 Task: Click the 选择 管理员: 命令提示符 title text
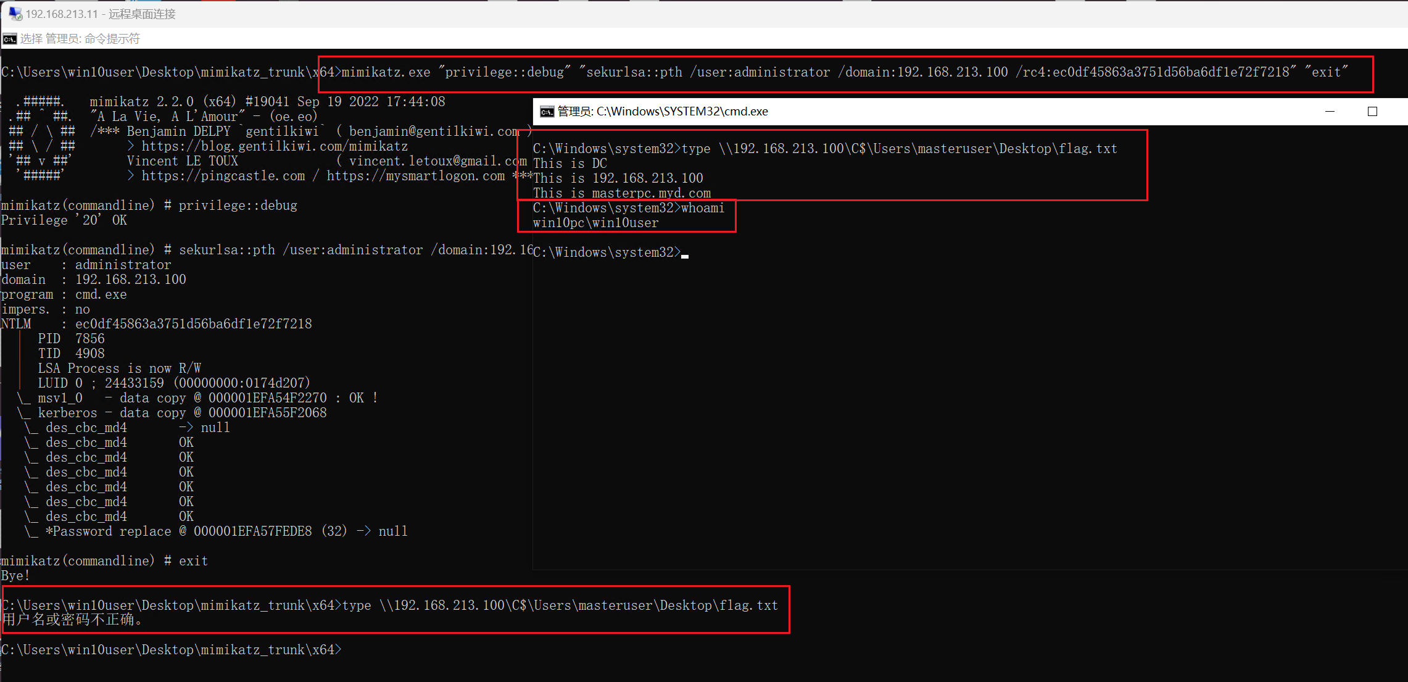(x=80, y=39)
